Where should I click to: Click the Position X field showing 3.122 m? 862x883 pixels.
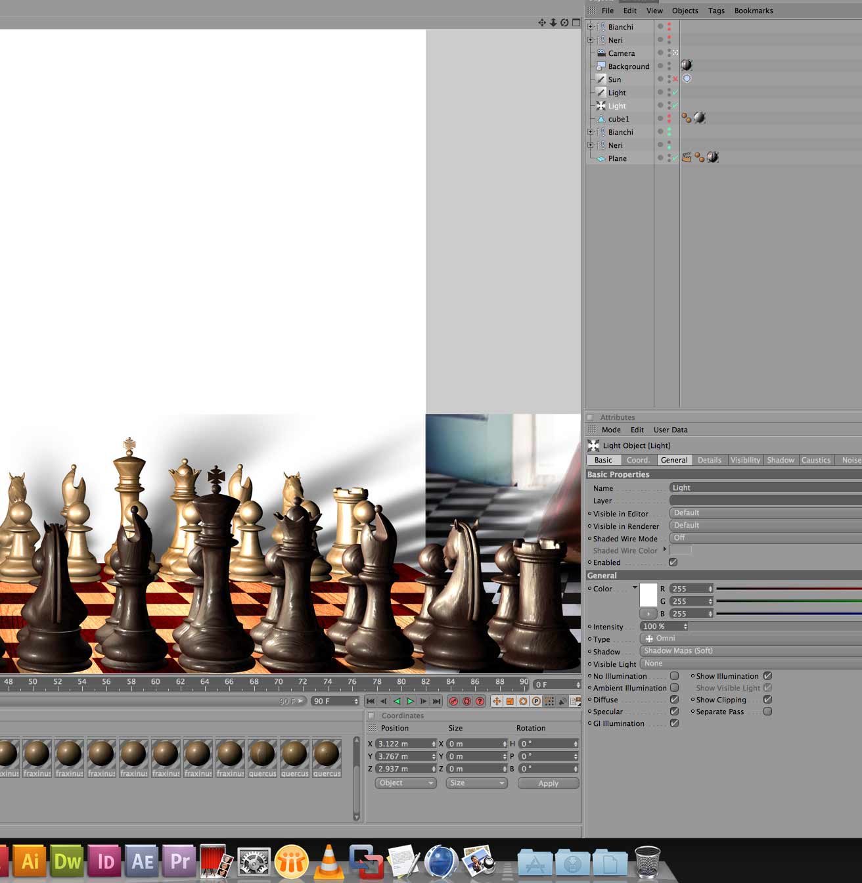pyautogui.click(x=405, y=744)
